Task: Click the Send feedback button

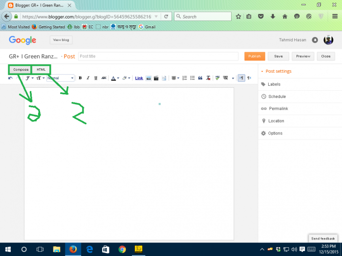Action: (323, 238)
